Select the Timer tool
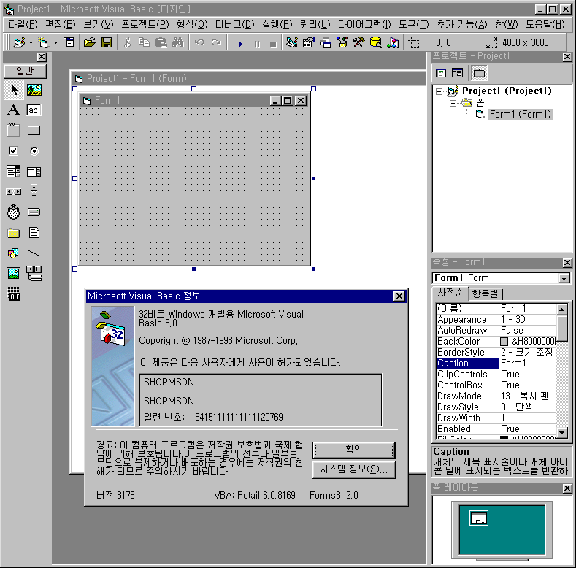Viewport: 576px width, 568px height. click(x=14, y=212)
